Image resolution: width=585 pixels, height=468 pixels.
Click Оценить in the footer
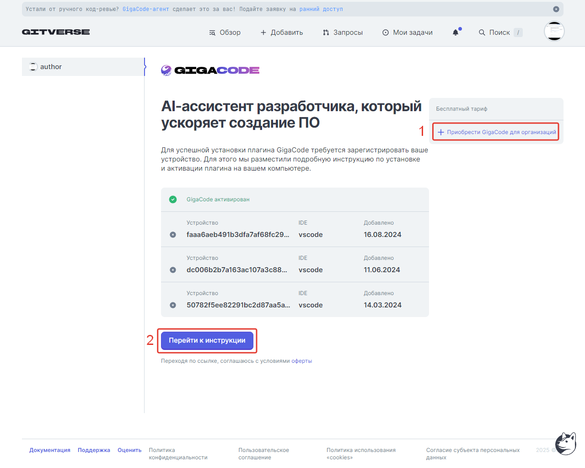coord(129,450)
